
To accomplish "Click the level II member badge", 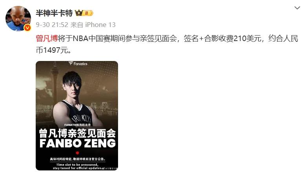I will [x=88, y=13].
